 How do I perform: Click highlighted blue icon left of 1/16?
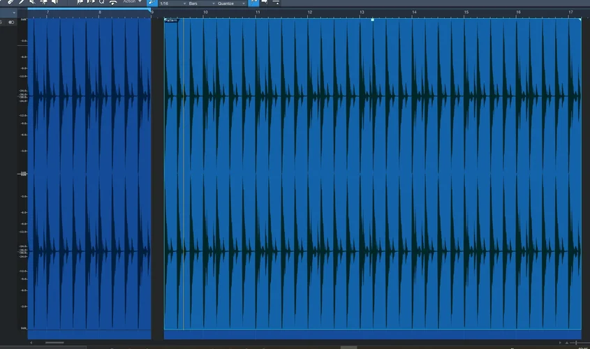point(152,3)
